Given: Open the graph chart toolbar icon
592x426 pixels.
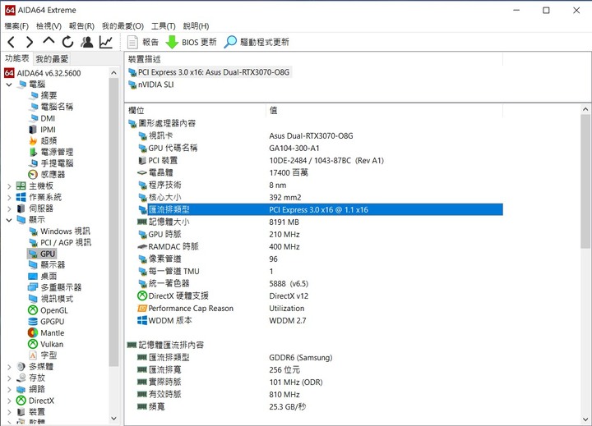Looking at the screenshot, I should tap(106, 42).
